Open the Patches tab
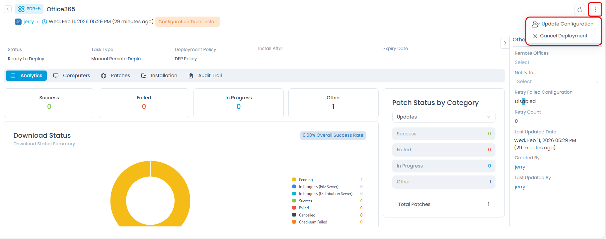The height and width of the screenshot is (239, 606). point(115,75)
